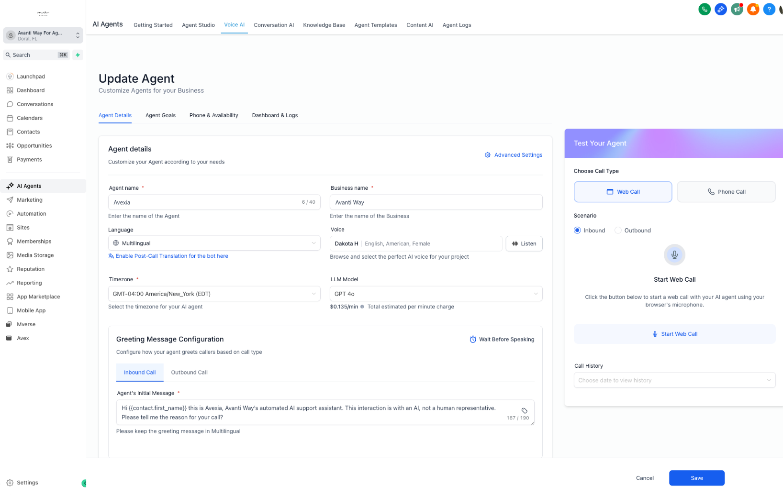Go to the Agent Studio tab
This screenshot has height=495, width=783.
[198, 25]
